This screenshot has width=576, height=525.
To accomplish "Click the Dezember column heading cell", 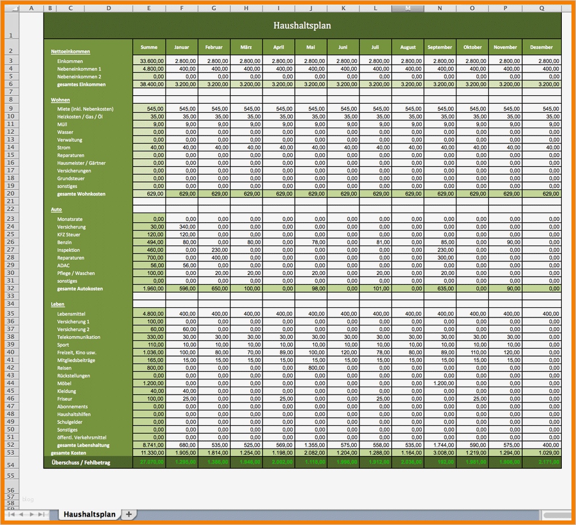I will tap(541, 48).
